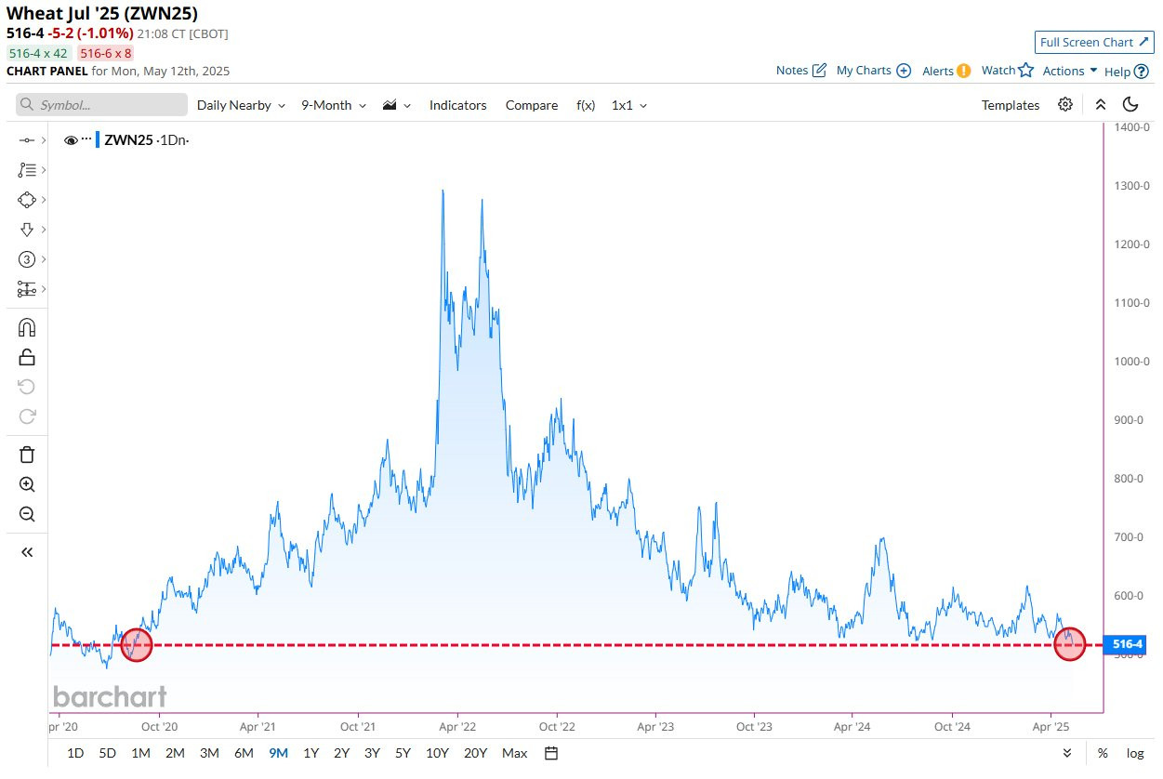Screen dimensions: 1163x779
Task: Open the chart type selector
Action: [397, 105]
